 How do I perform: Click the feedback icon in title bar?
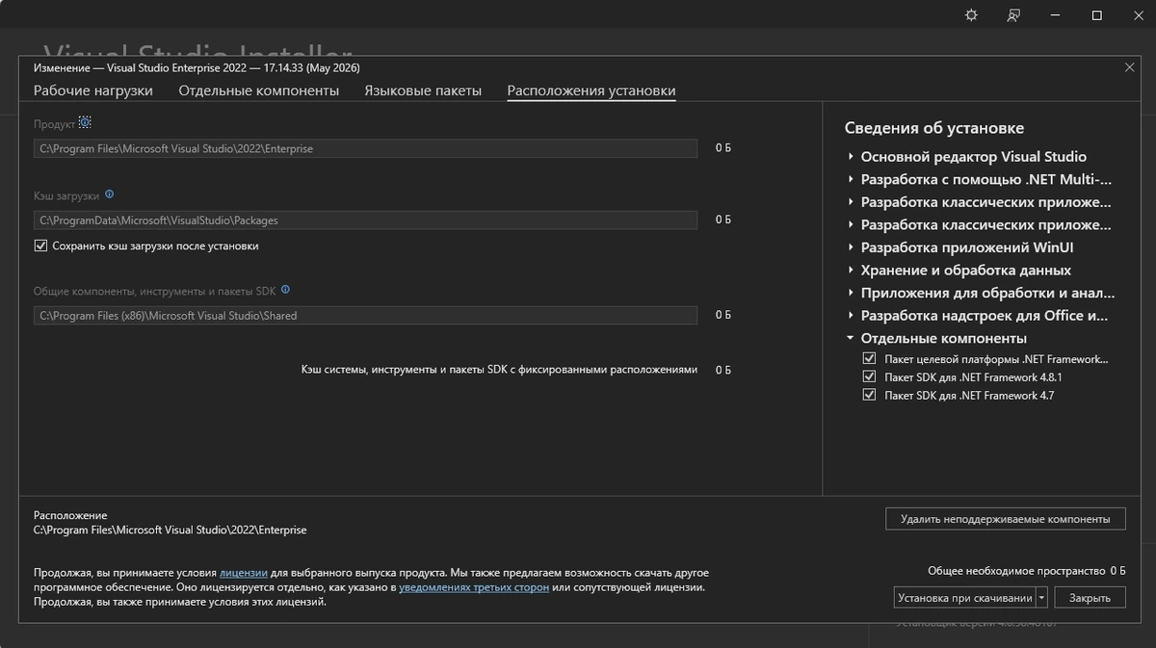[x=1013, y=15]
